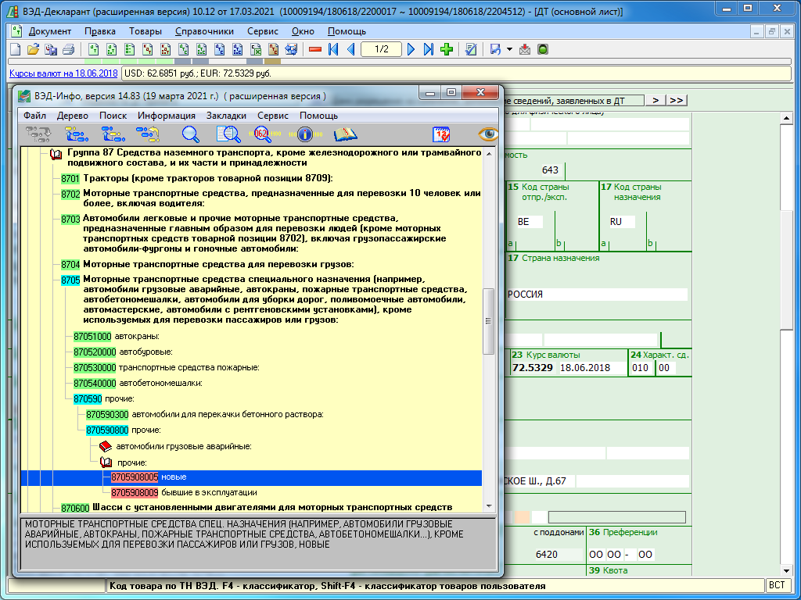This screenshot has height=600, width=801.
Task: Click the green plus add-page icon
Action: 447,49
